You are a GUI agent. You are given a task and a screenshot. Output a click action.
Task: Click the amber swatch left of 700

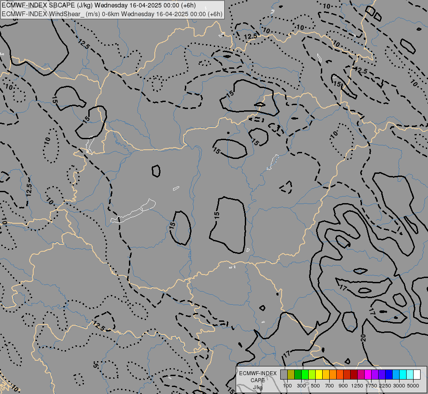tap(326, 374)
